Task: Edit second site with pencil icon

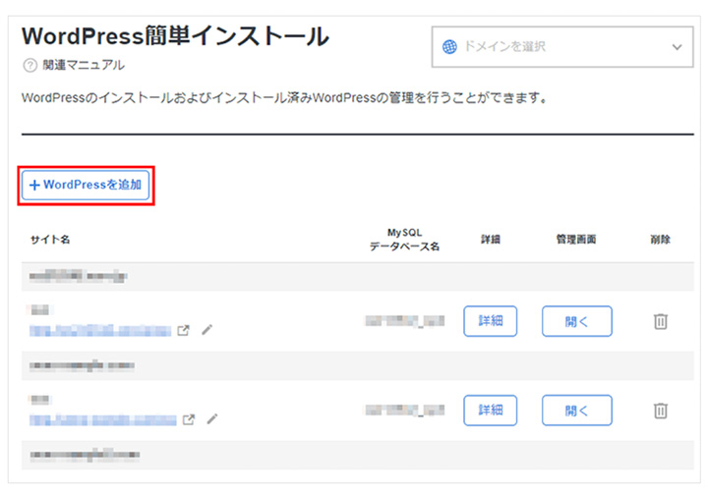Action: 212,419
